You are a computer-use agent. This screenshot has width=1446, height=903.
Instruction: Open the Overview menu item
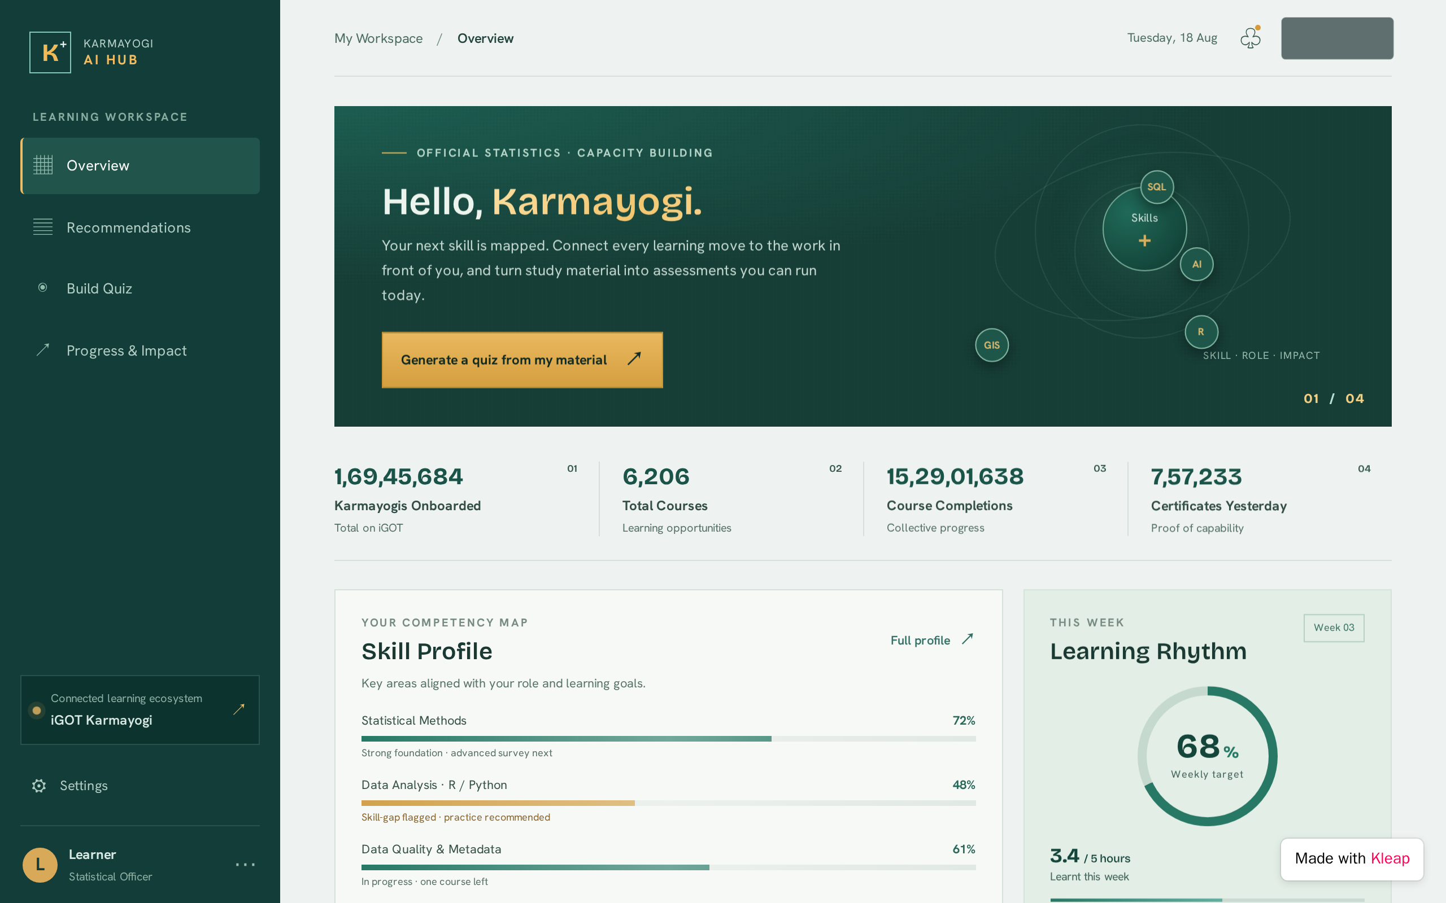click(140, 166)
